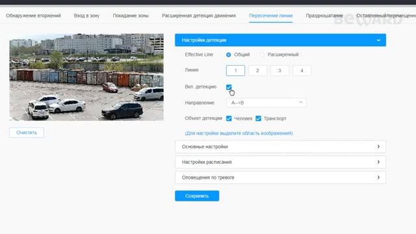Select the Общий radio option

228,55
